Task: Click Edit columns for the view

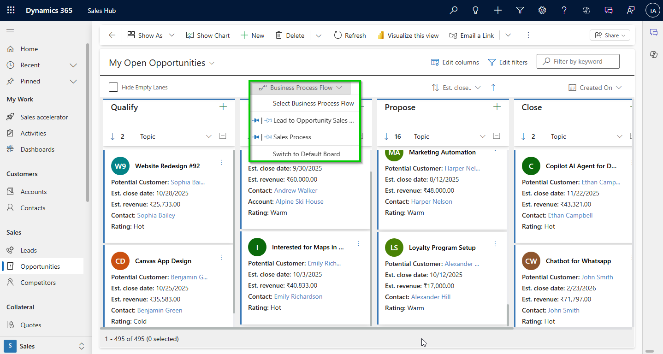Action: (x=455, y=62)
